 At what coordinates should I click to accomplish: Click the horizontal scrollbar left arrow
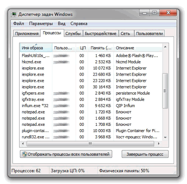23,144
